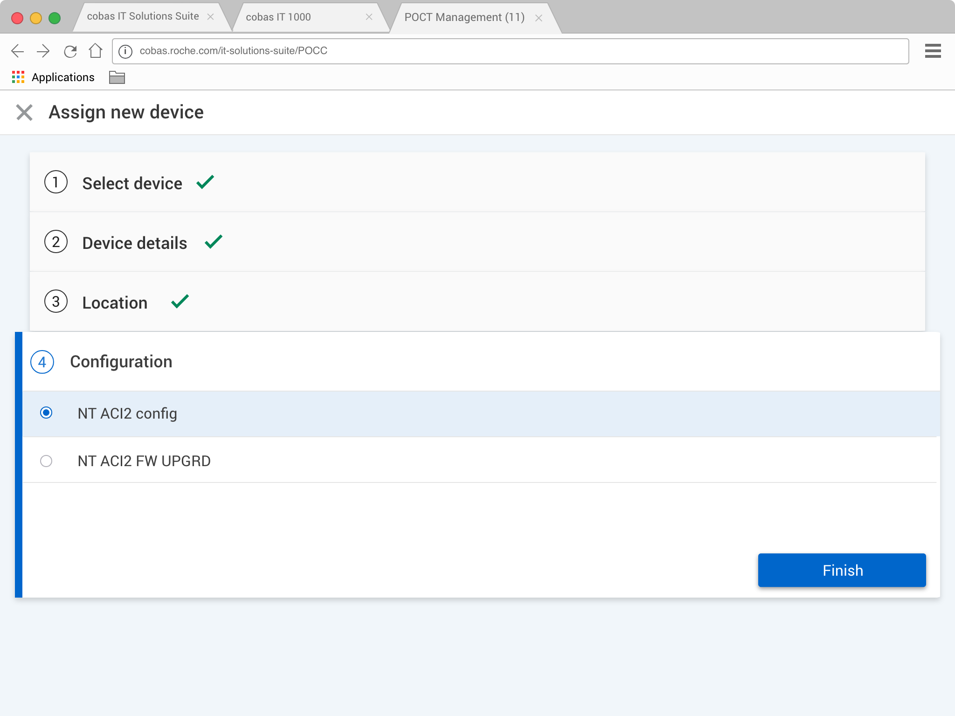Close the Assign new device dialog
The height and width of the screenshot is (716, 955).
[x=24, y=112]
